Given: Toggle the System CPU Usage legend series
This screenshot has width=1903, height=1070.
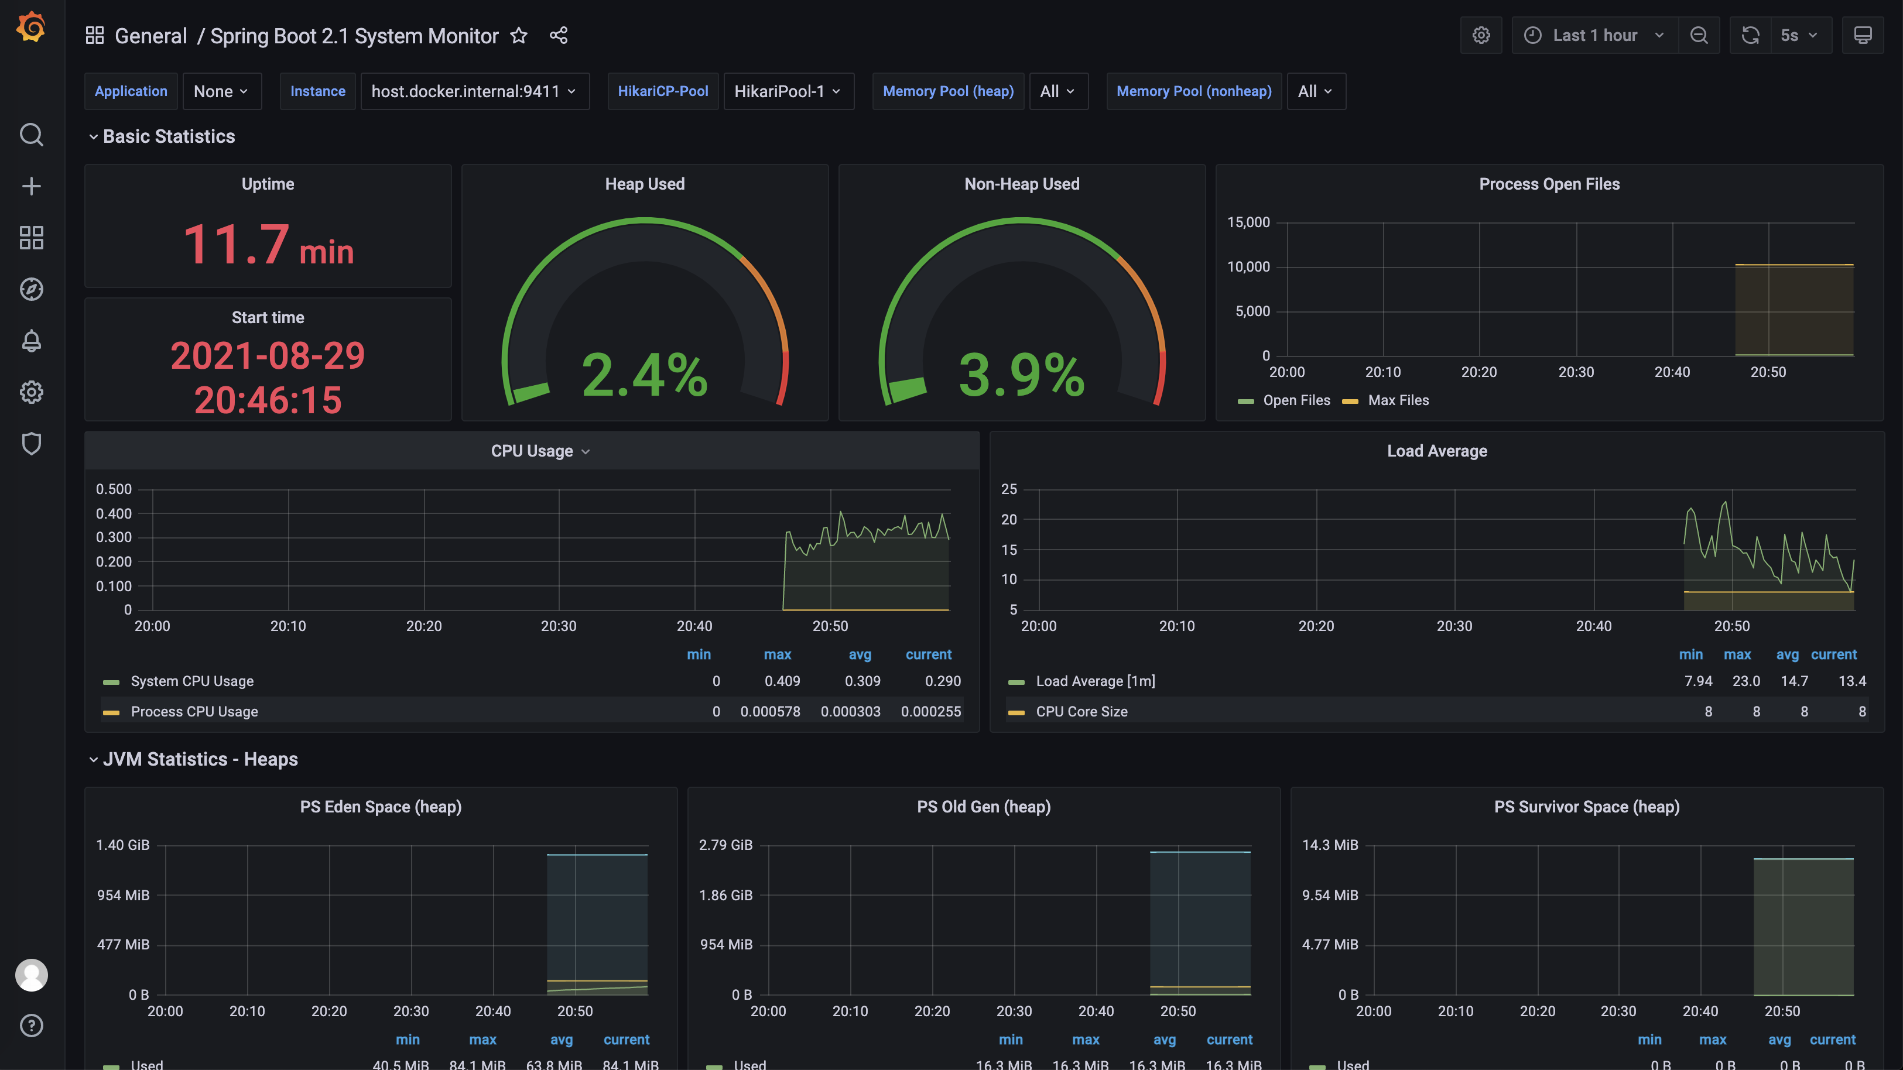Looking at the screenshot, I should 192,681.
